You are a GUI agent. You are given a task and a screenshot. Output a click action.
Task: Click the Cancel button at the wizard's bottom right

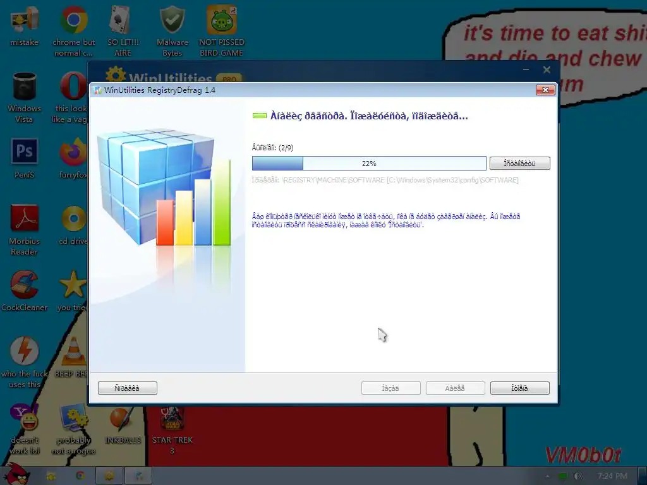click(520, 388)
